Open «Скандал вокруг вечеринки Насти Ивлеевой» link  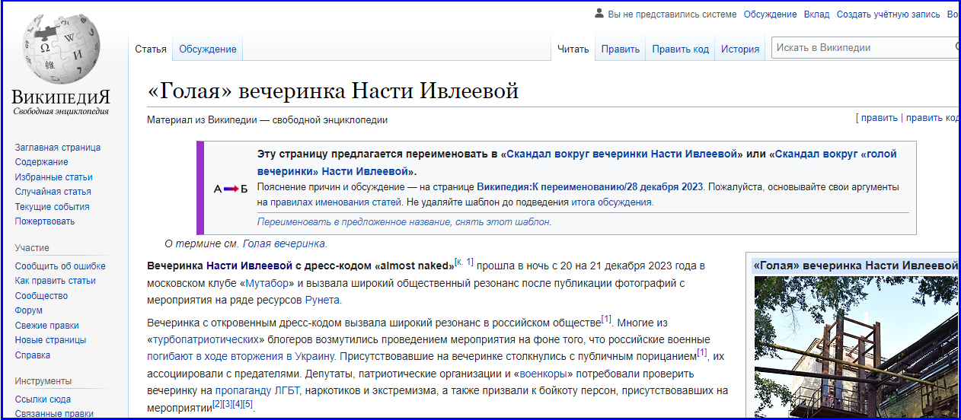[621, 154]
